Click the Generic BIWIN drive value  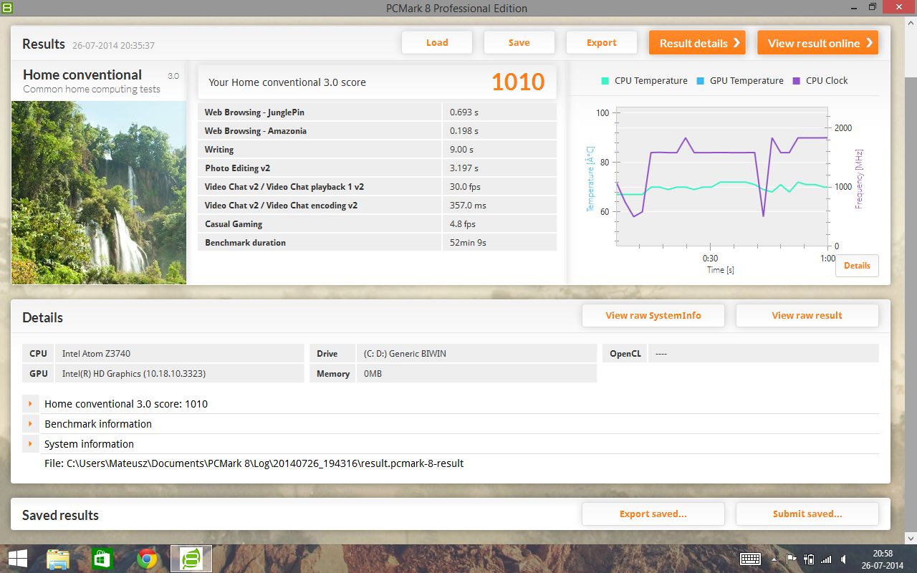(x=405, y=353)
